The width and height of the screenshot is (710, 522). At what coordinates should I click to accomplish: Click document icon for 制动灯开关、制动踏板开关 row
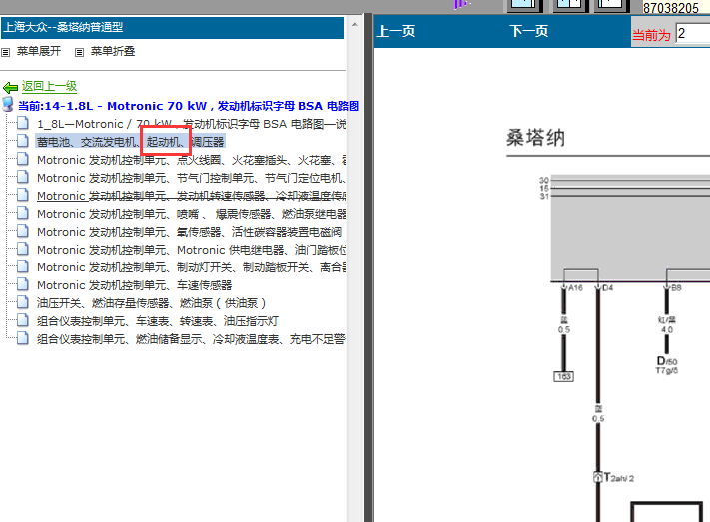(x=23, y=266)
